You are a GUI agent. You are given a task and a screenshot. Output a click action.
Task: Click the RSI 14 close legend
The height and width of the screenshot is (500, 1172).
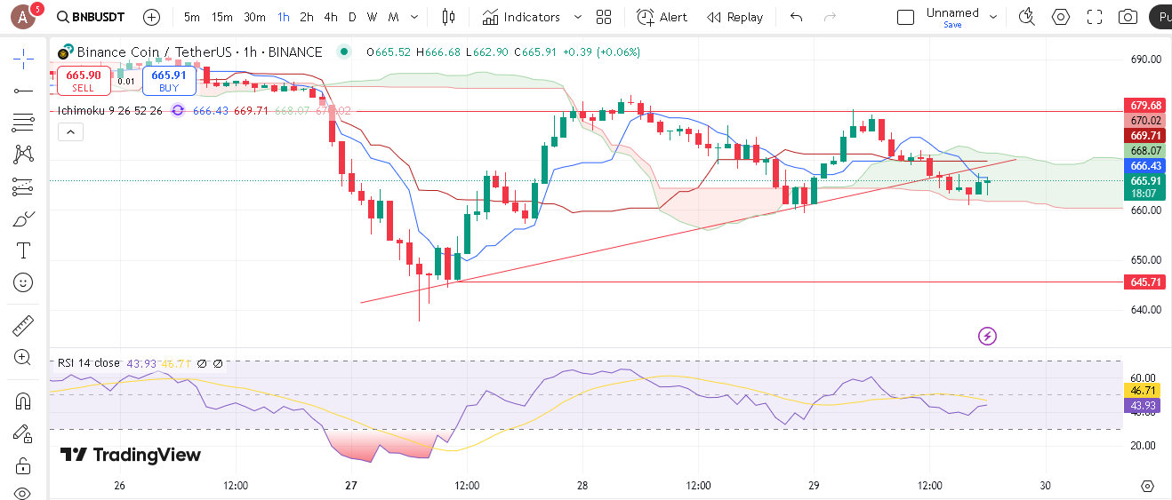tap(89, 363)
